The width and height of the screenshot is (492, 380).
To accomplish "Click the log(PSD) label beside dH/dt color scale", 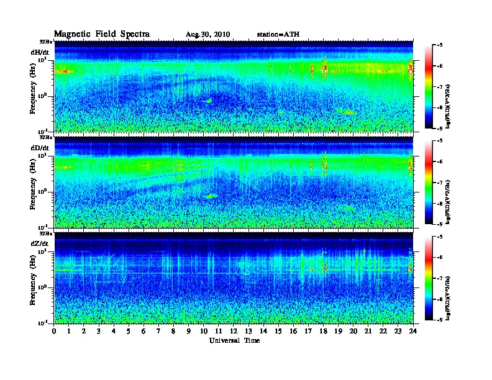I will pos(448,106).
